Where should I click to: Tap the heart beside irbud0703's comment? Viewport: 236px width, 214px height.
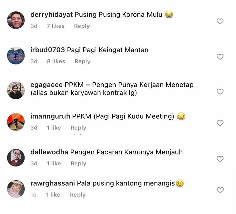[220, 57]
